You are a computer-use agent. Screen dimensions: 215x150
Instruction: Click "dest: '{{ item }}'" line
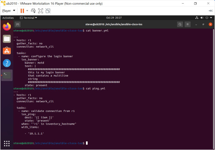(x=39, y=117)
